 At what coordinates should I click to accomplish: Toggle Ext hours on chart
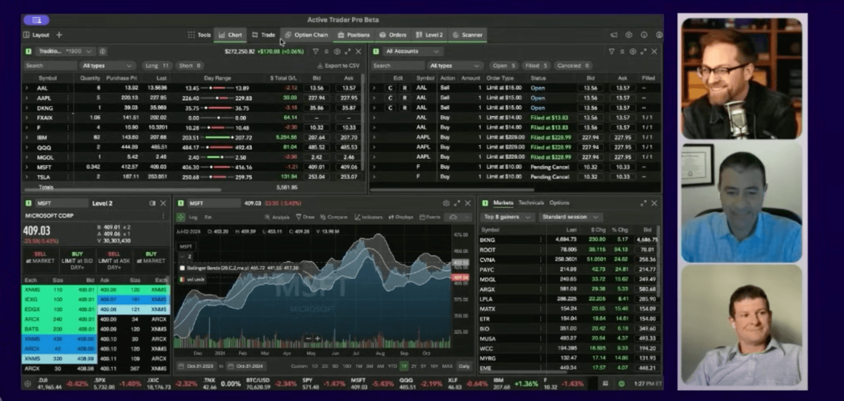pyautogui.click(x=208, y=217)
